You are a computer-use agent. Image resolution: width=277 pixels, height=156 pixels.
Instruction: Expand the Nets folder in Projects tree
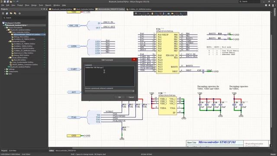point(5,74)
